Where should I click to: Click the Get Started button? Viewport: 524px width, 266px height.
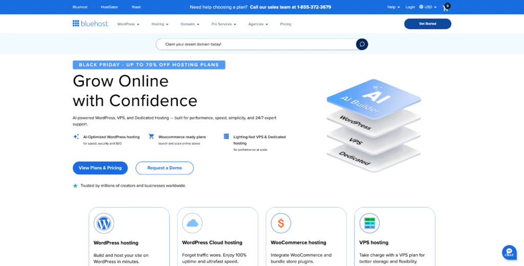[x=427, y=24]
